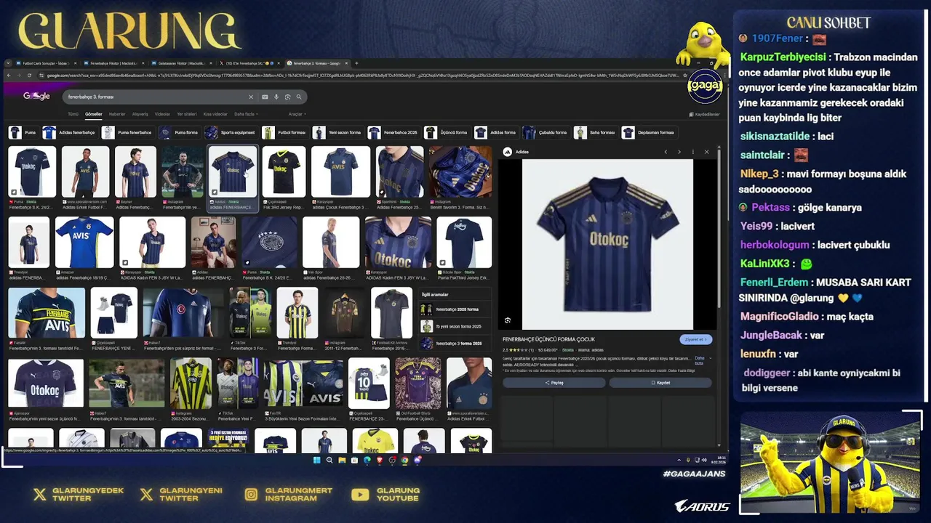Open large Otokoç jersey preview image
The image size is (931, 523).
click(607, 244)
